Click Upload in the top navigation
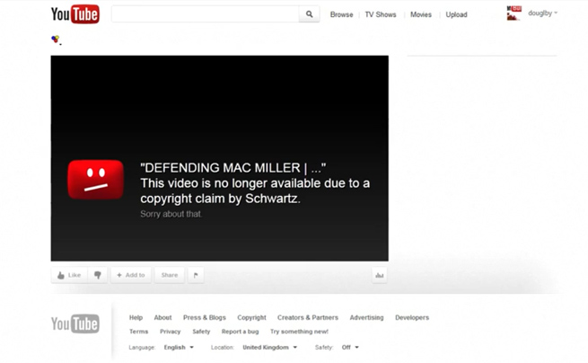Image resolution: width=588 pixels, height=363 pixels. click(x=456, y=14)
